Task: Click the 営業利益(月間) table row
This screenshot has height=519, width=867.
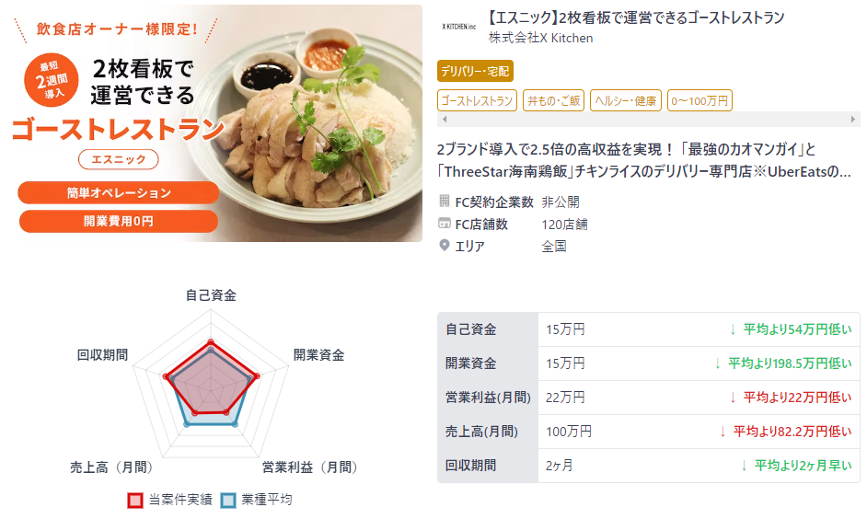Action: pyautogui.click(x=649, y=398)
